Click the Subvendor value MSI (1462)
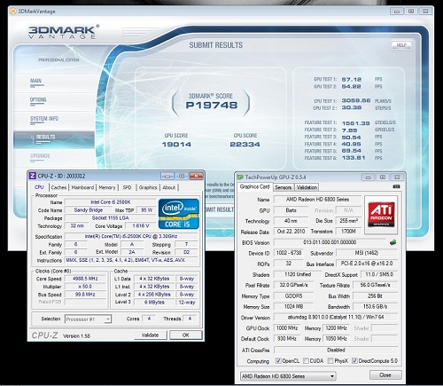443x386 pixels. [367, 253]
